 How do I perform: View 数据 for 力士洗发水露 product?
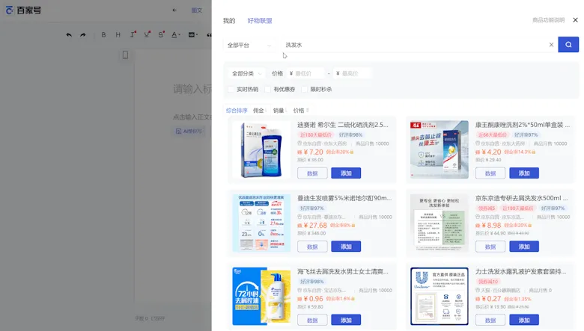coord(490,320)
